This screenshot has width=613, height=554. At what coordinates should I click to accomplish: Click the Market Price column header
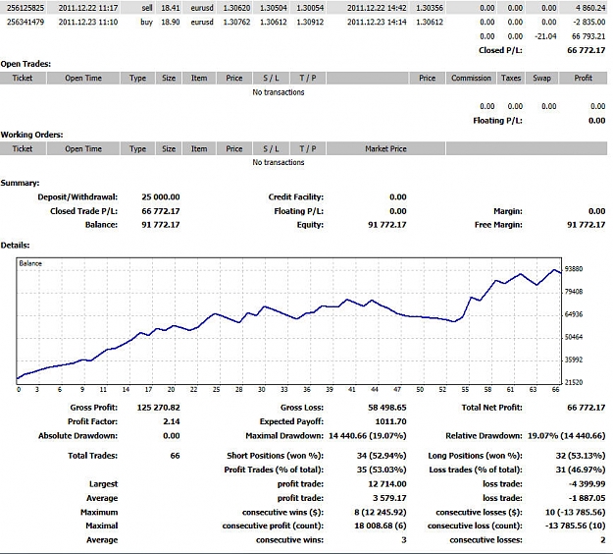click(385, 148)
